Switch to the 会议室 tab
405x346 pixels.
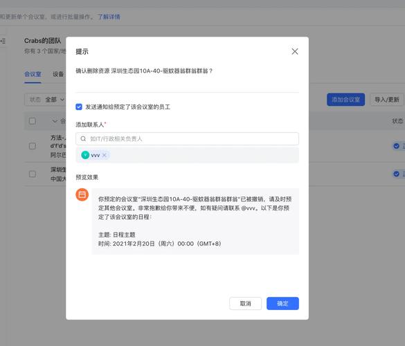33,74
